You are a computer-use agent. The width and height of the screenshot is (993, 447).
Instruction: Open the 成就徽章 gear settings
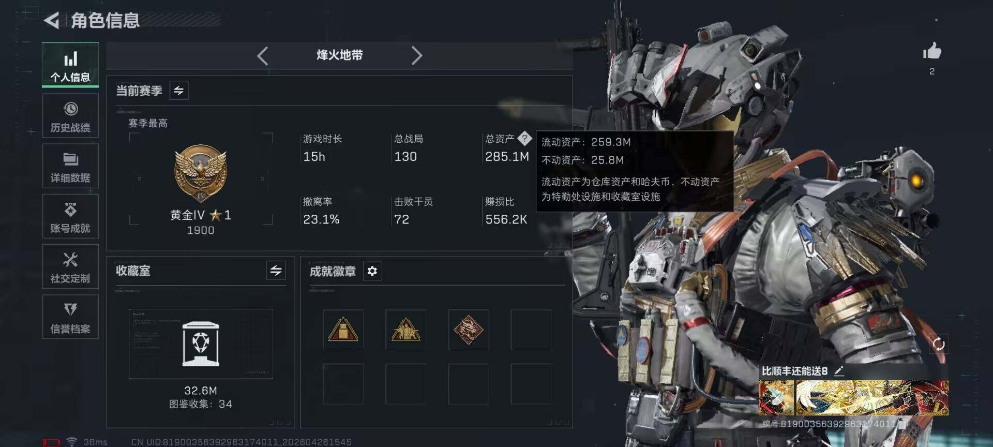click(x=372, y=271)
